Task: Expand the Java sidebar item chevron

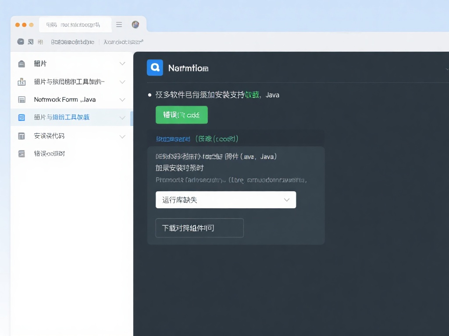Action: tap(122, 100)
